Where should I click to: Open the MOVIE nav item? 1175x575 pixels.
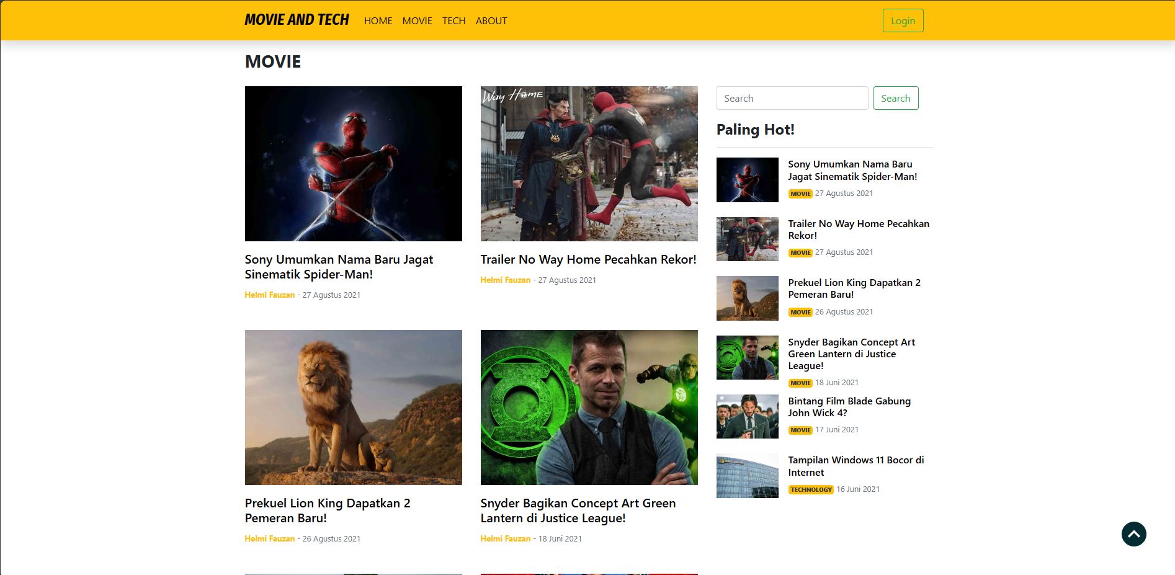click(417, 20)
